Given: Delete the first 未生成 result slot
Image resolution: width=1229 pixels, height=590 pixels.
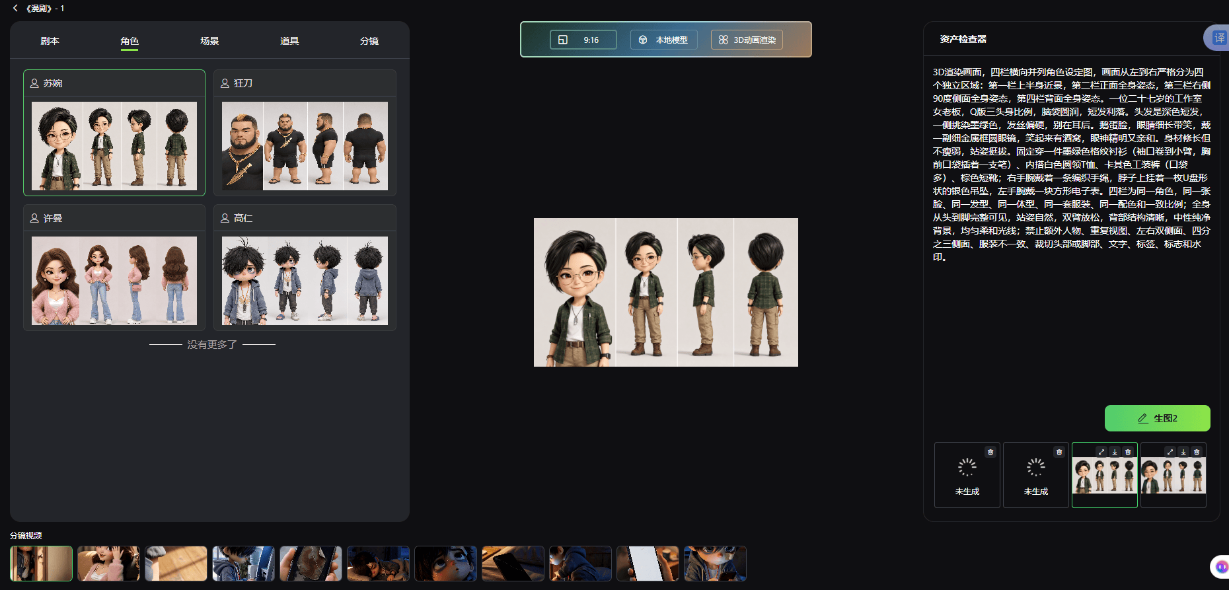Looking at the screenshot, I should pyautogui.click(x=990, y=452).
